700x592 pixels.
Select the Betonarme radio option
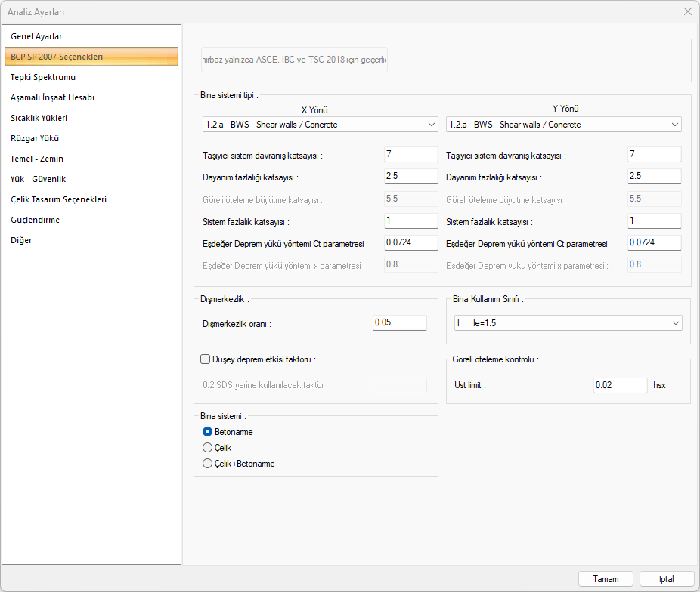(x=208, y=432)
